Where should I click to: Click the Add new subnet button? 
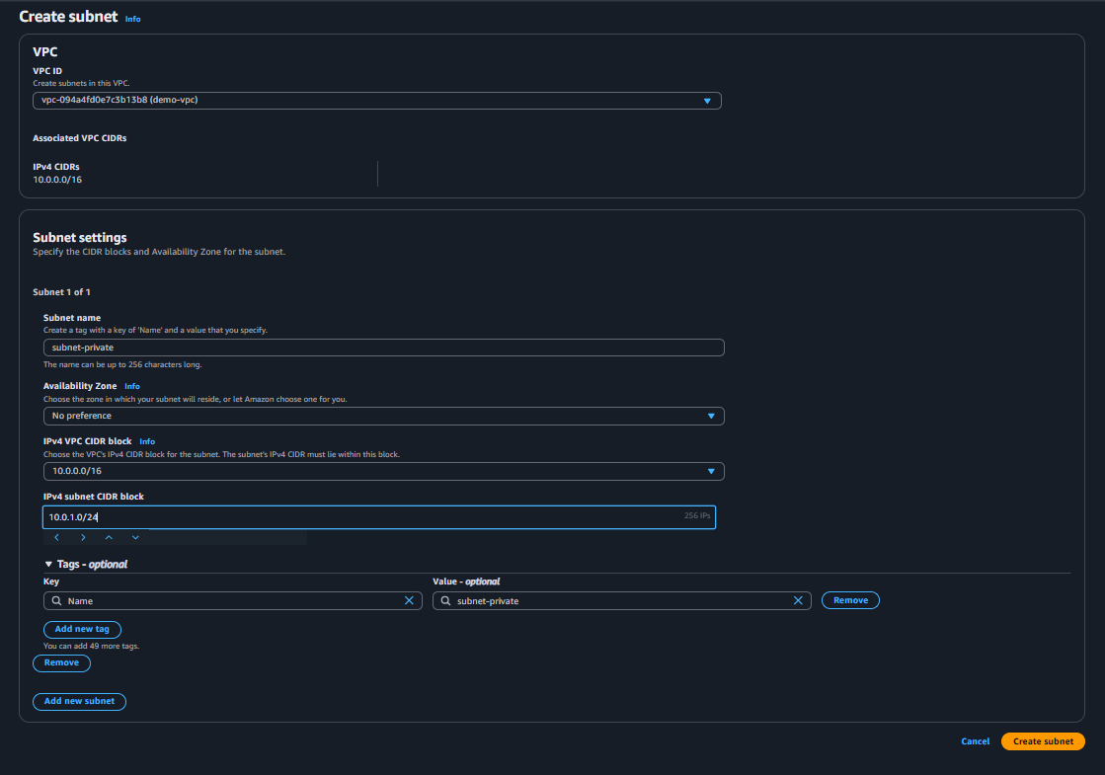tap(79, 702)
